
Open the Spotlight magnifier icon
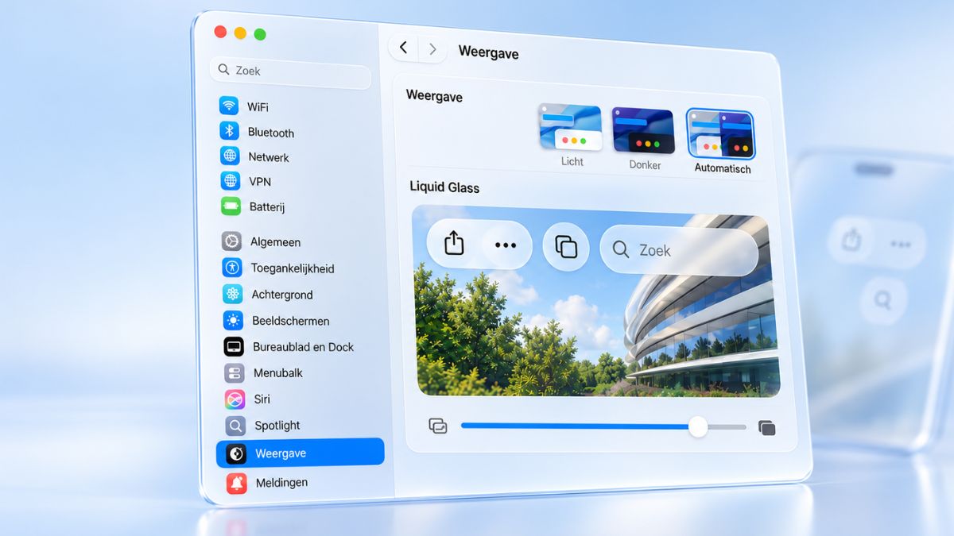(x=235, y=426)
